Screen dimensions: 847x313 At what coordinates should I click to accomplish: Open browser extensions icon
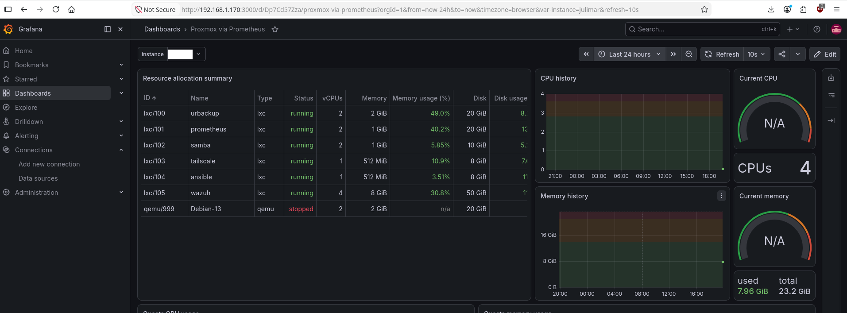[804, 9]
